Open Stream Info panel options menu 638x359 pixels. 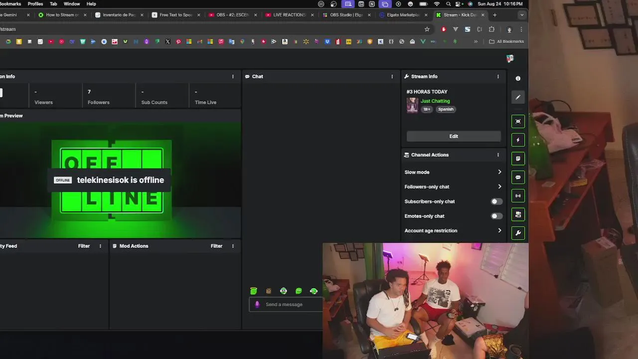498,76
